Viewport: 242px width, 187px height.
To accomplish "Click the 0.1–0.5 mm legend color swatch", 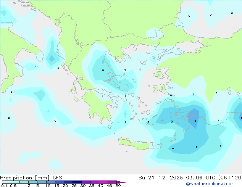I will point(6,182).
